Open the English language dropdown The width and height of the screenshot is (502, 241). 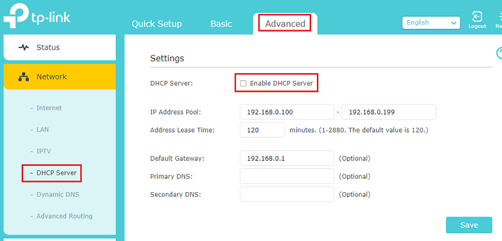[x=431, y=22]
